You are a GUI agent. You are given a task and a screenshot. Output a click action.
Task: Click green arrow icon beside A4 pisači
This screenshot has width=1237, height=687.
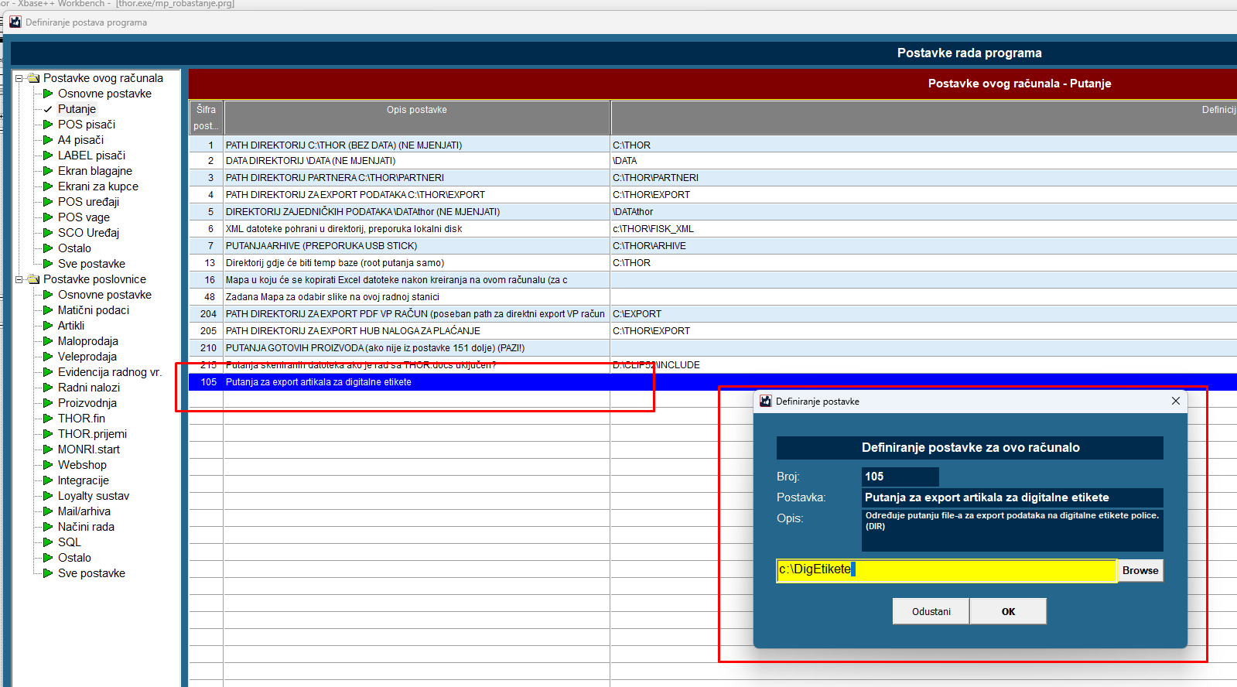click(48, 140)
